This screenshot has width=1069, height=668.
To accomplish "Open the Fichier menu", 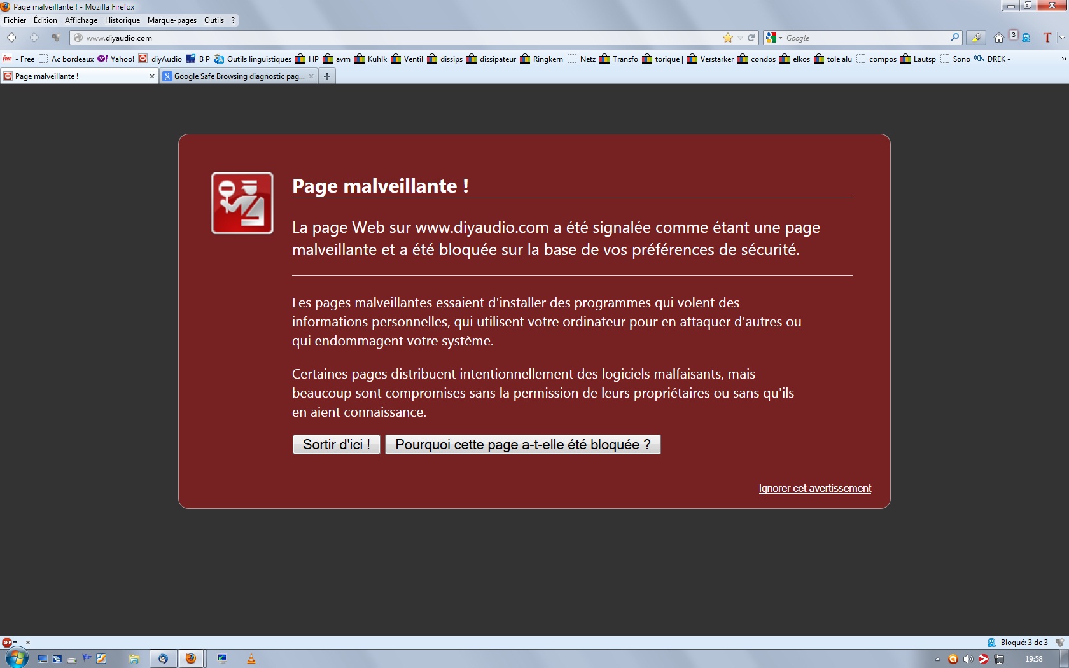I will click(15, 20).
